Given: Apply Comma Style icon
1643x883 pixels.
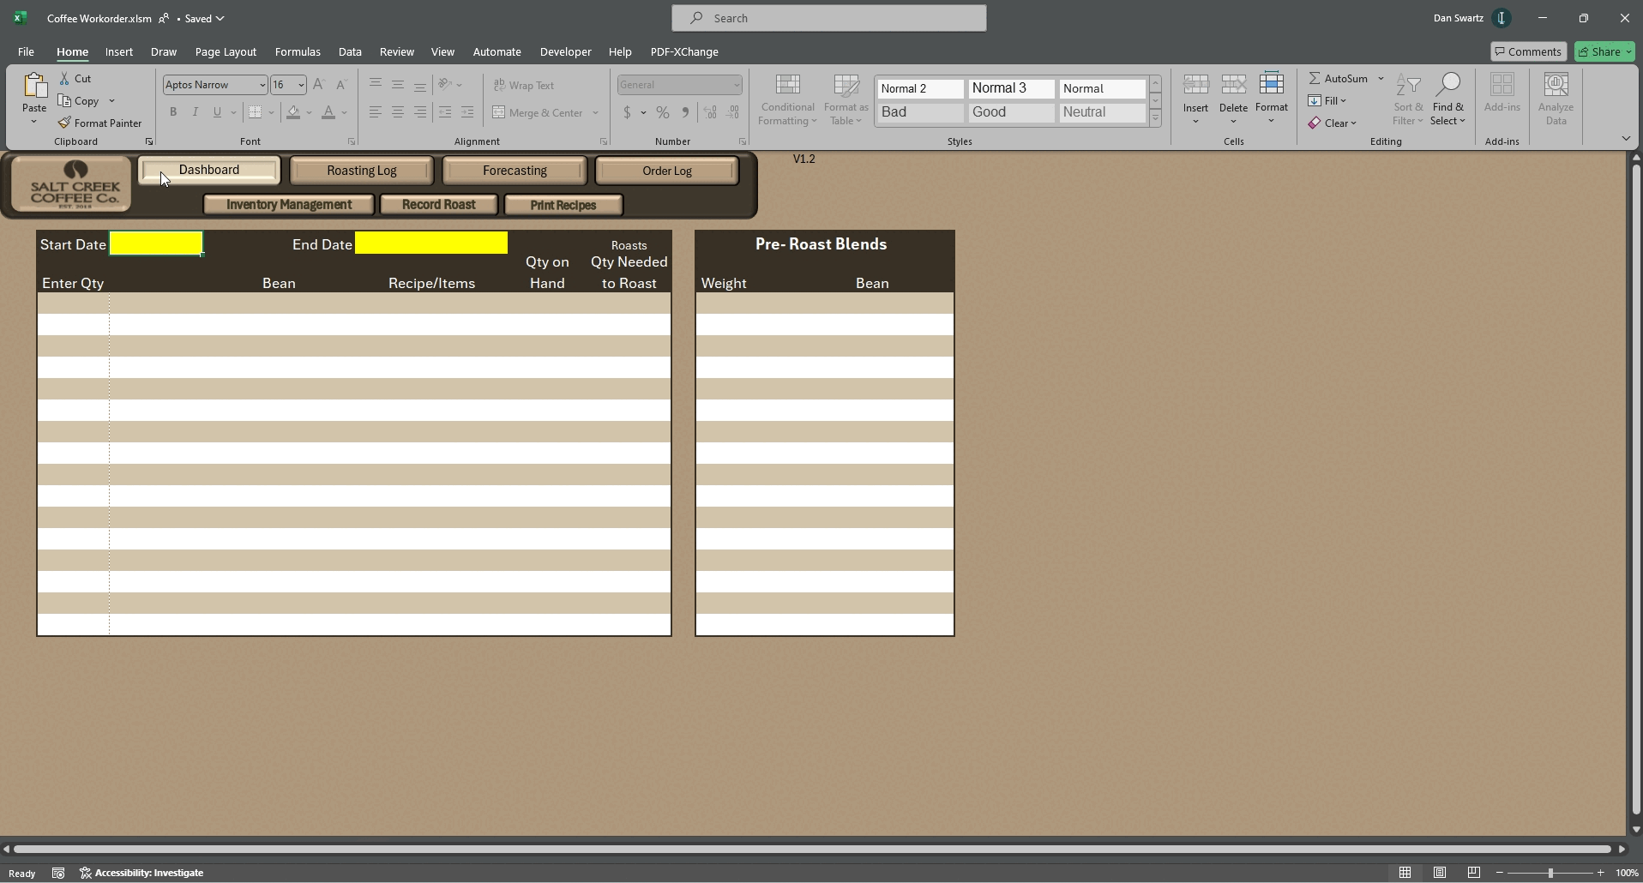Looking at the screenshot, I should [x=684, y=112].
